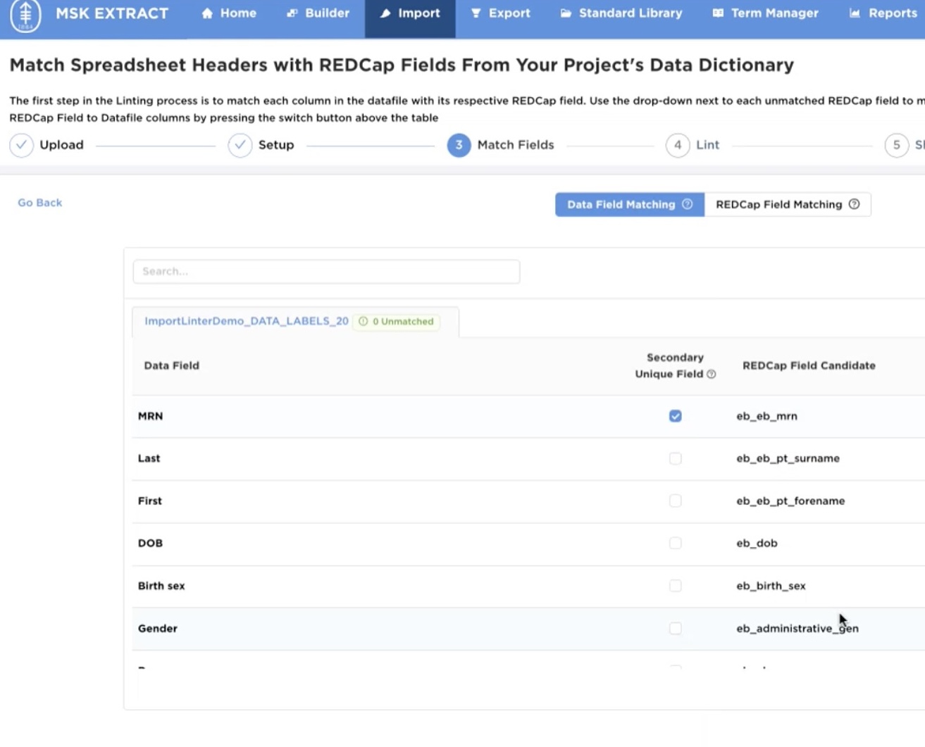This screenshot has width=925, height=747.
Task: Click the help icon beside Data Field Matching
Action: click(x=687, y=204)
